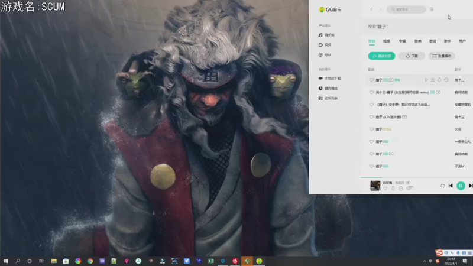
Task: Open MV icon on KTV版伴奏 row
Action: click(404, 117)
